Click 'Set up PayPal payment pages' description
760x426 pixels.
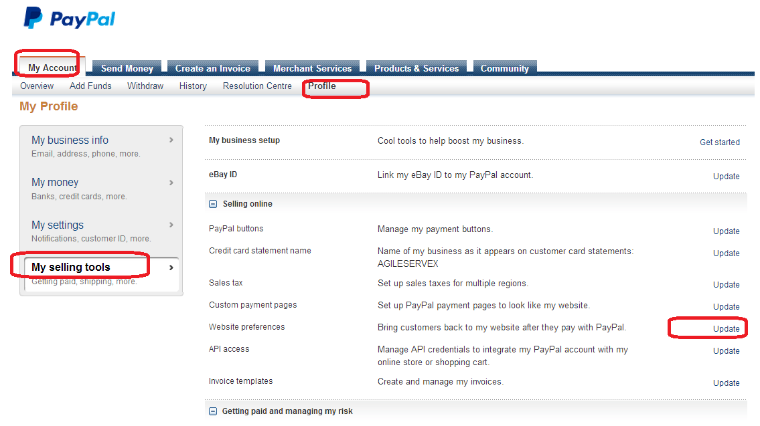[483, 306]
